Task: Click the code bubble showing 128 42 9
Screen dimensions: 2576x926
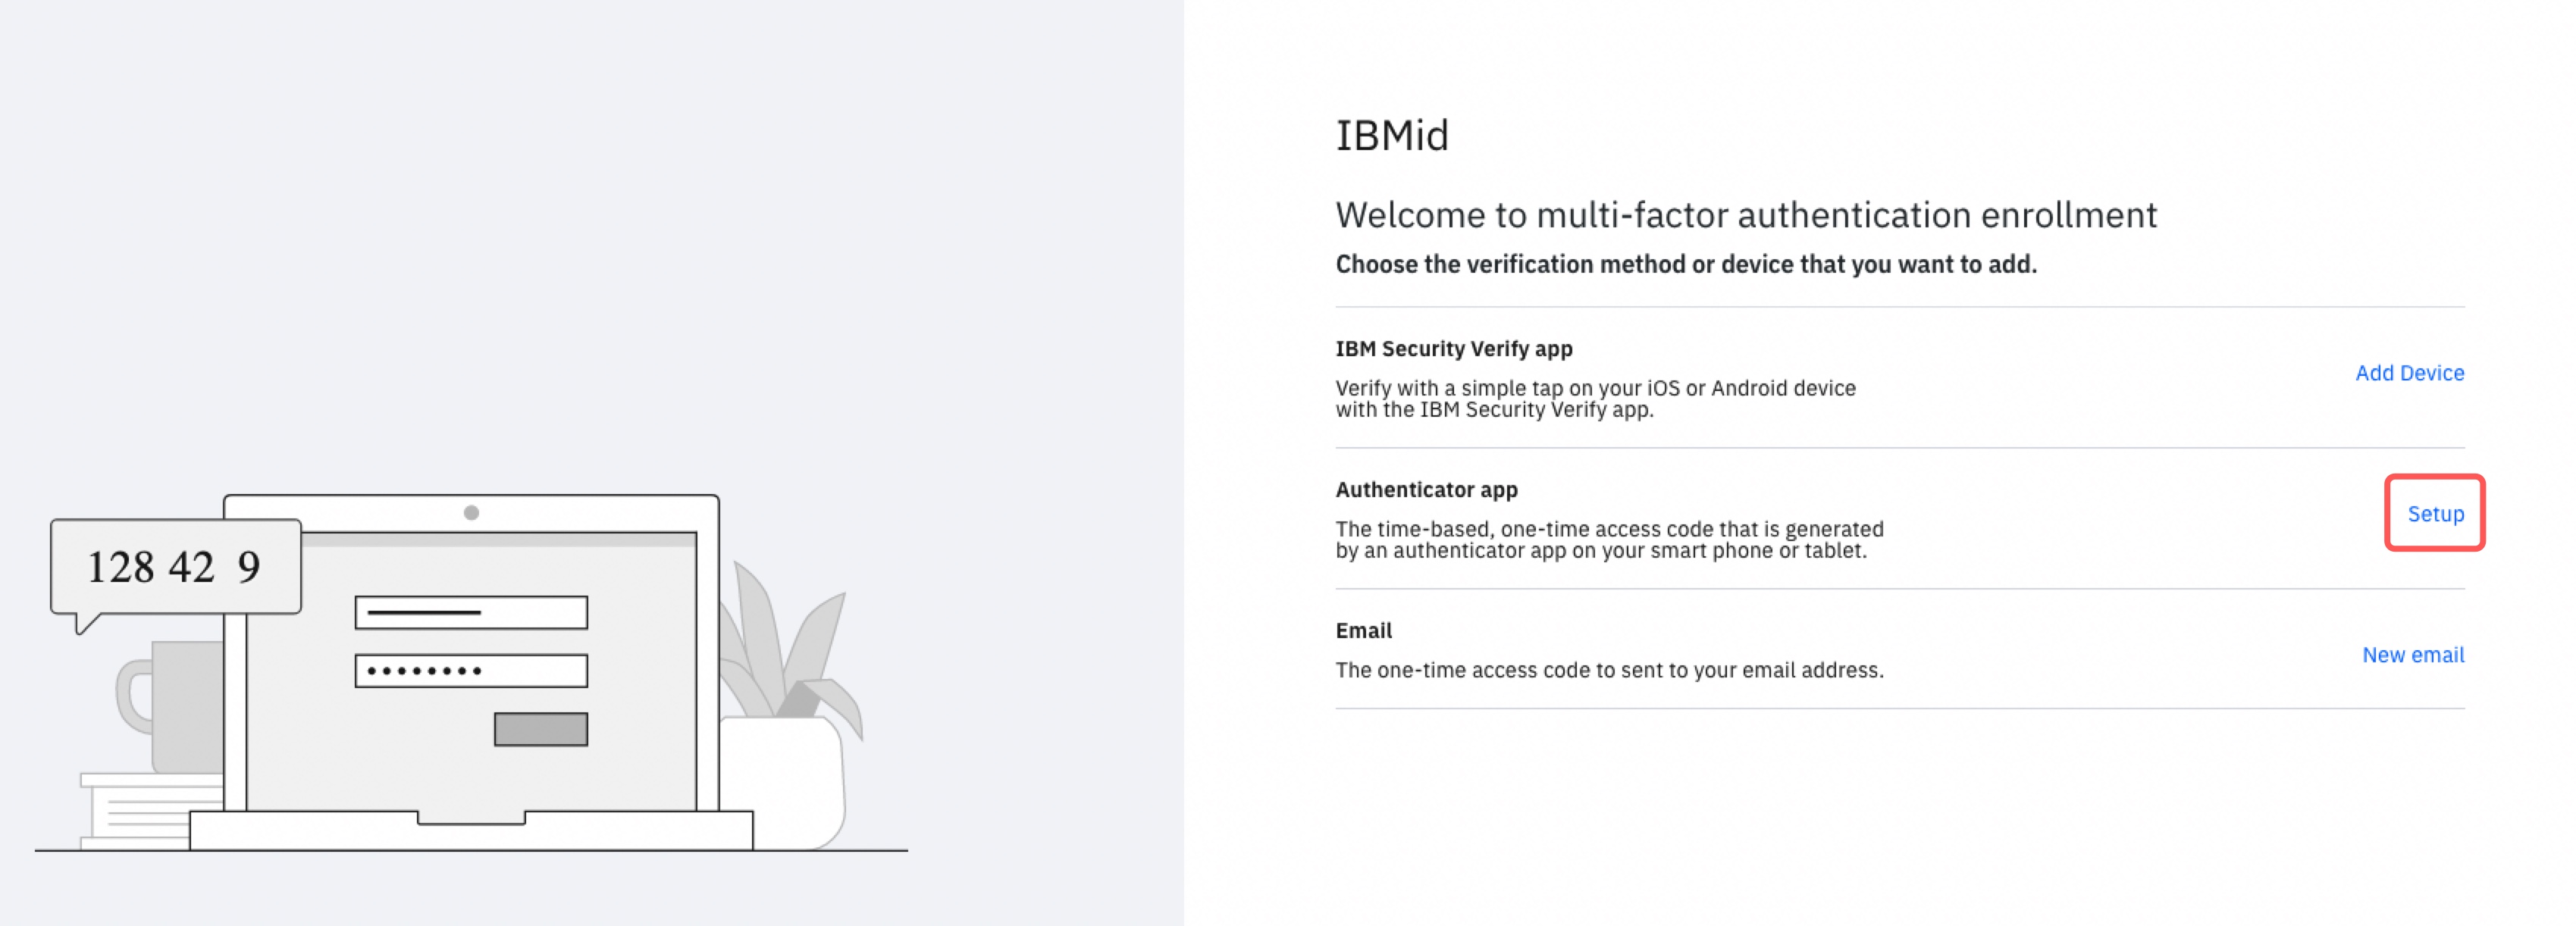Action: 175,567
